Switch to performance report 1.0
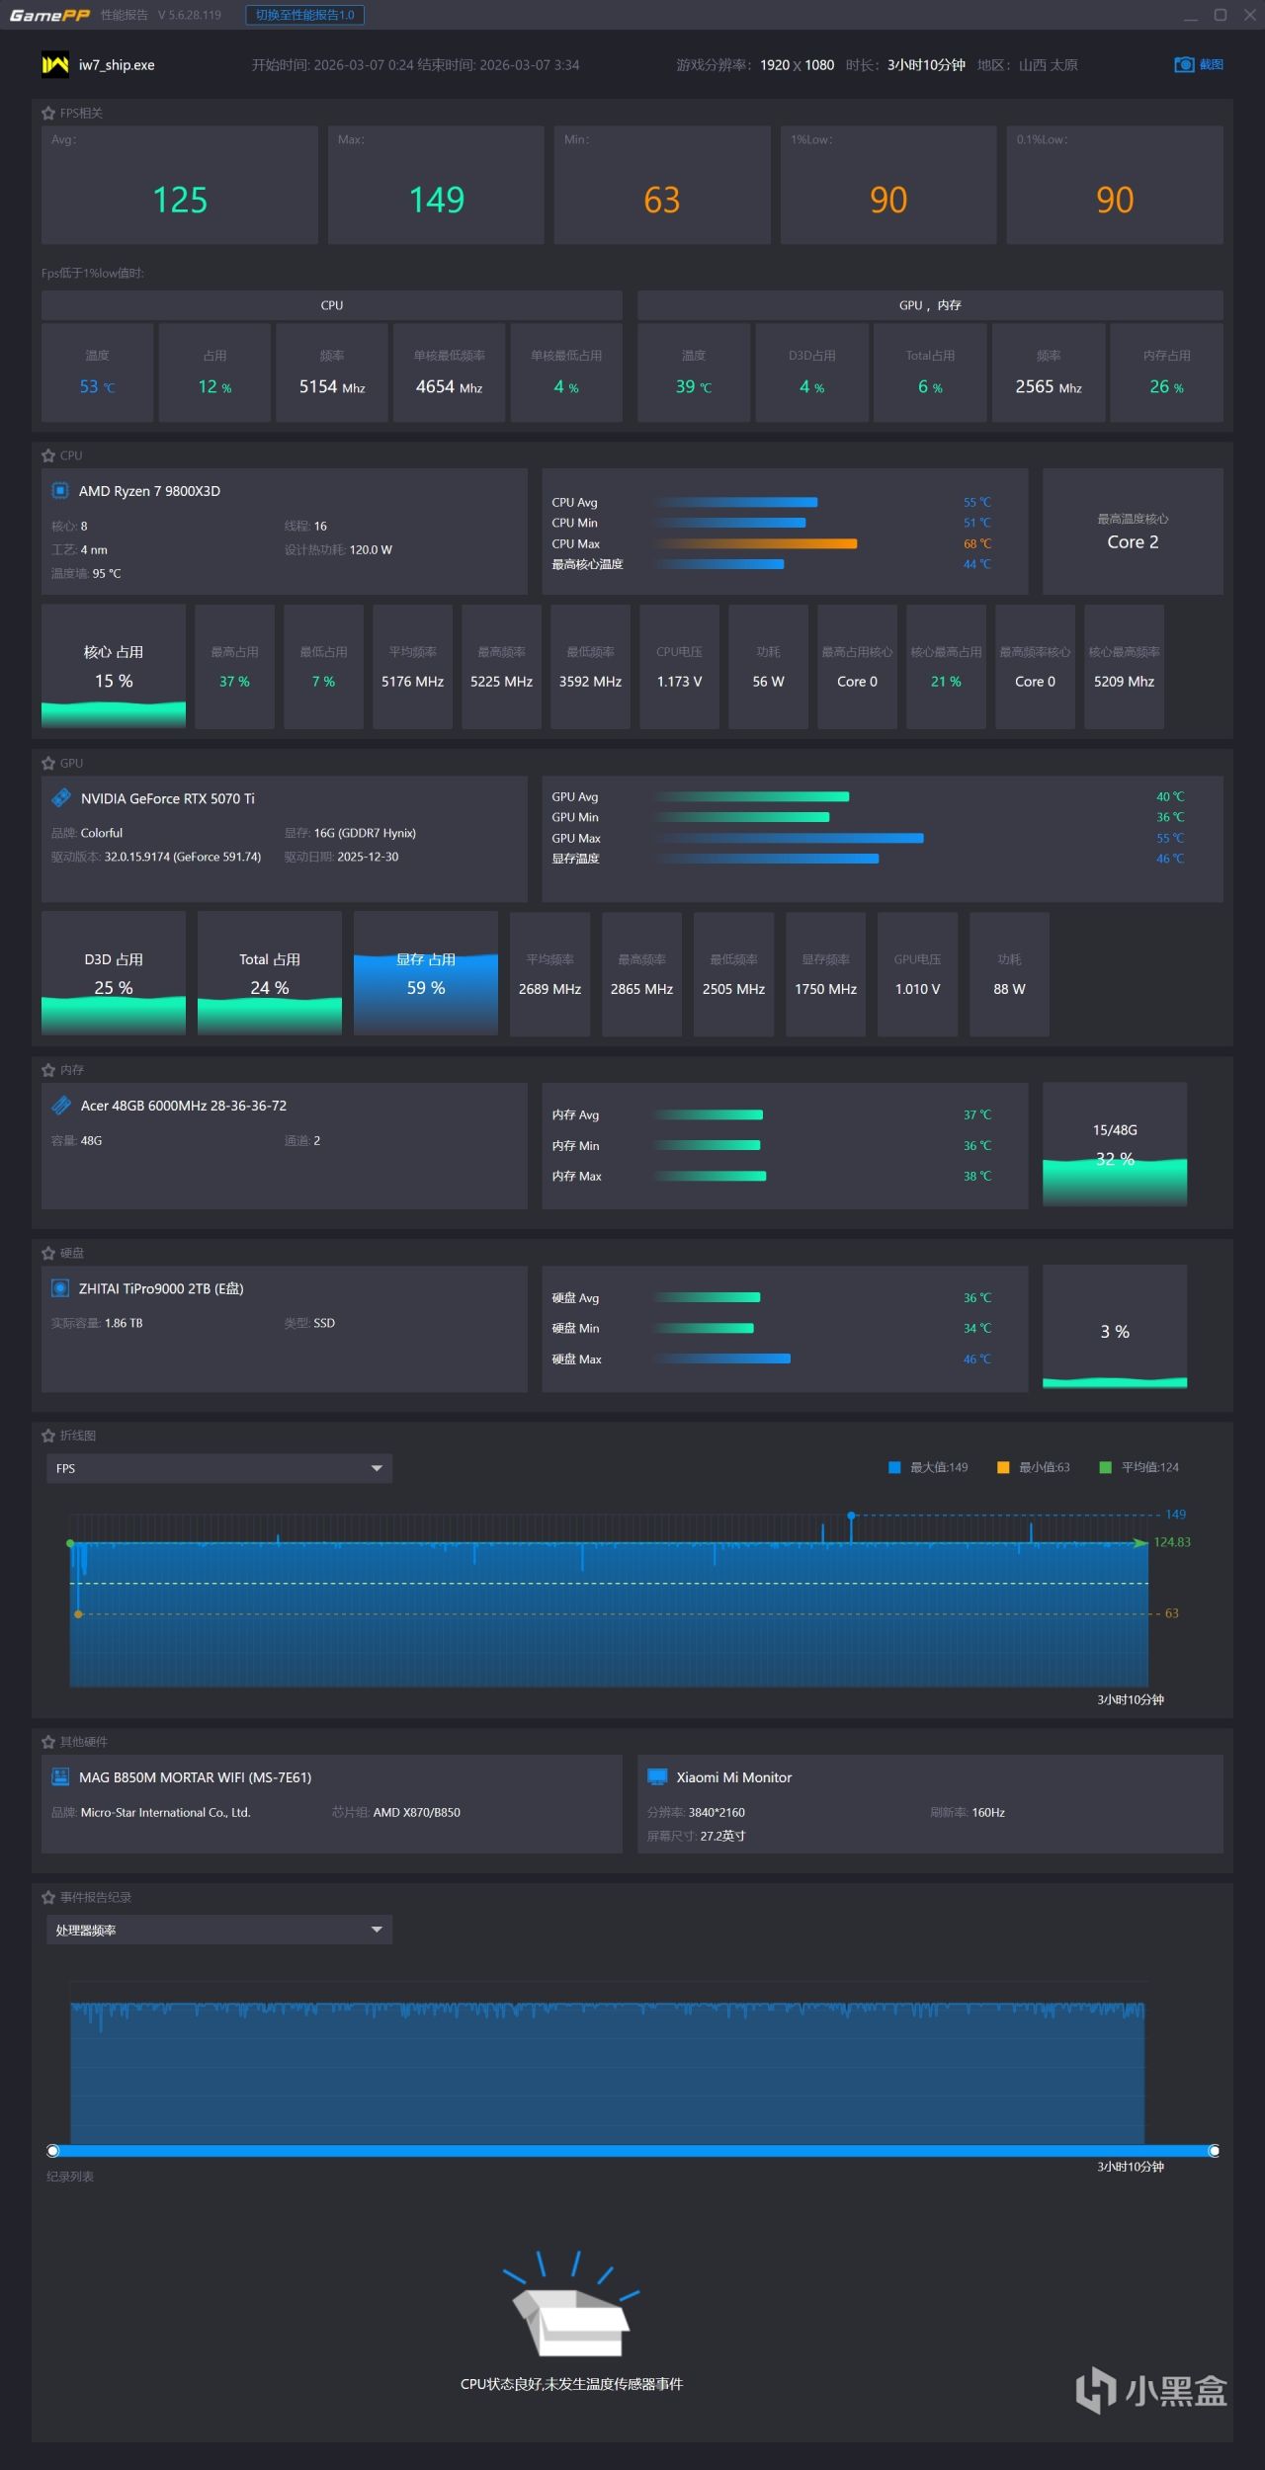The height and width of the screenshot is (2470, 1265). [305, 15]
